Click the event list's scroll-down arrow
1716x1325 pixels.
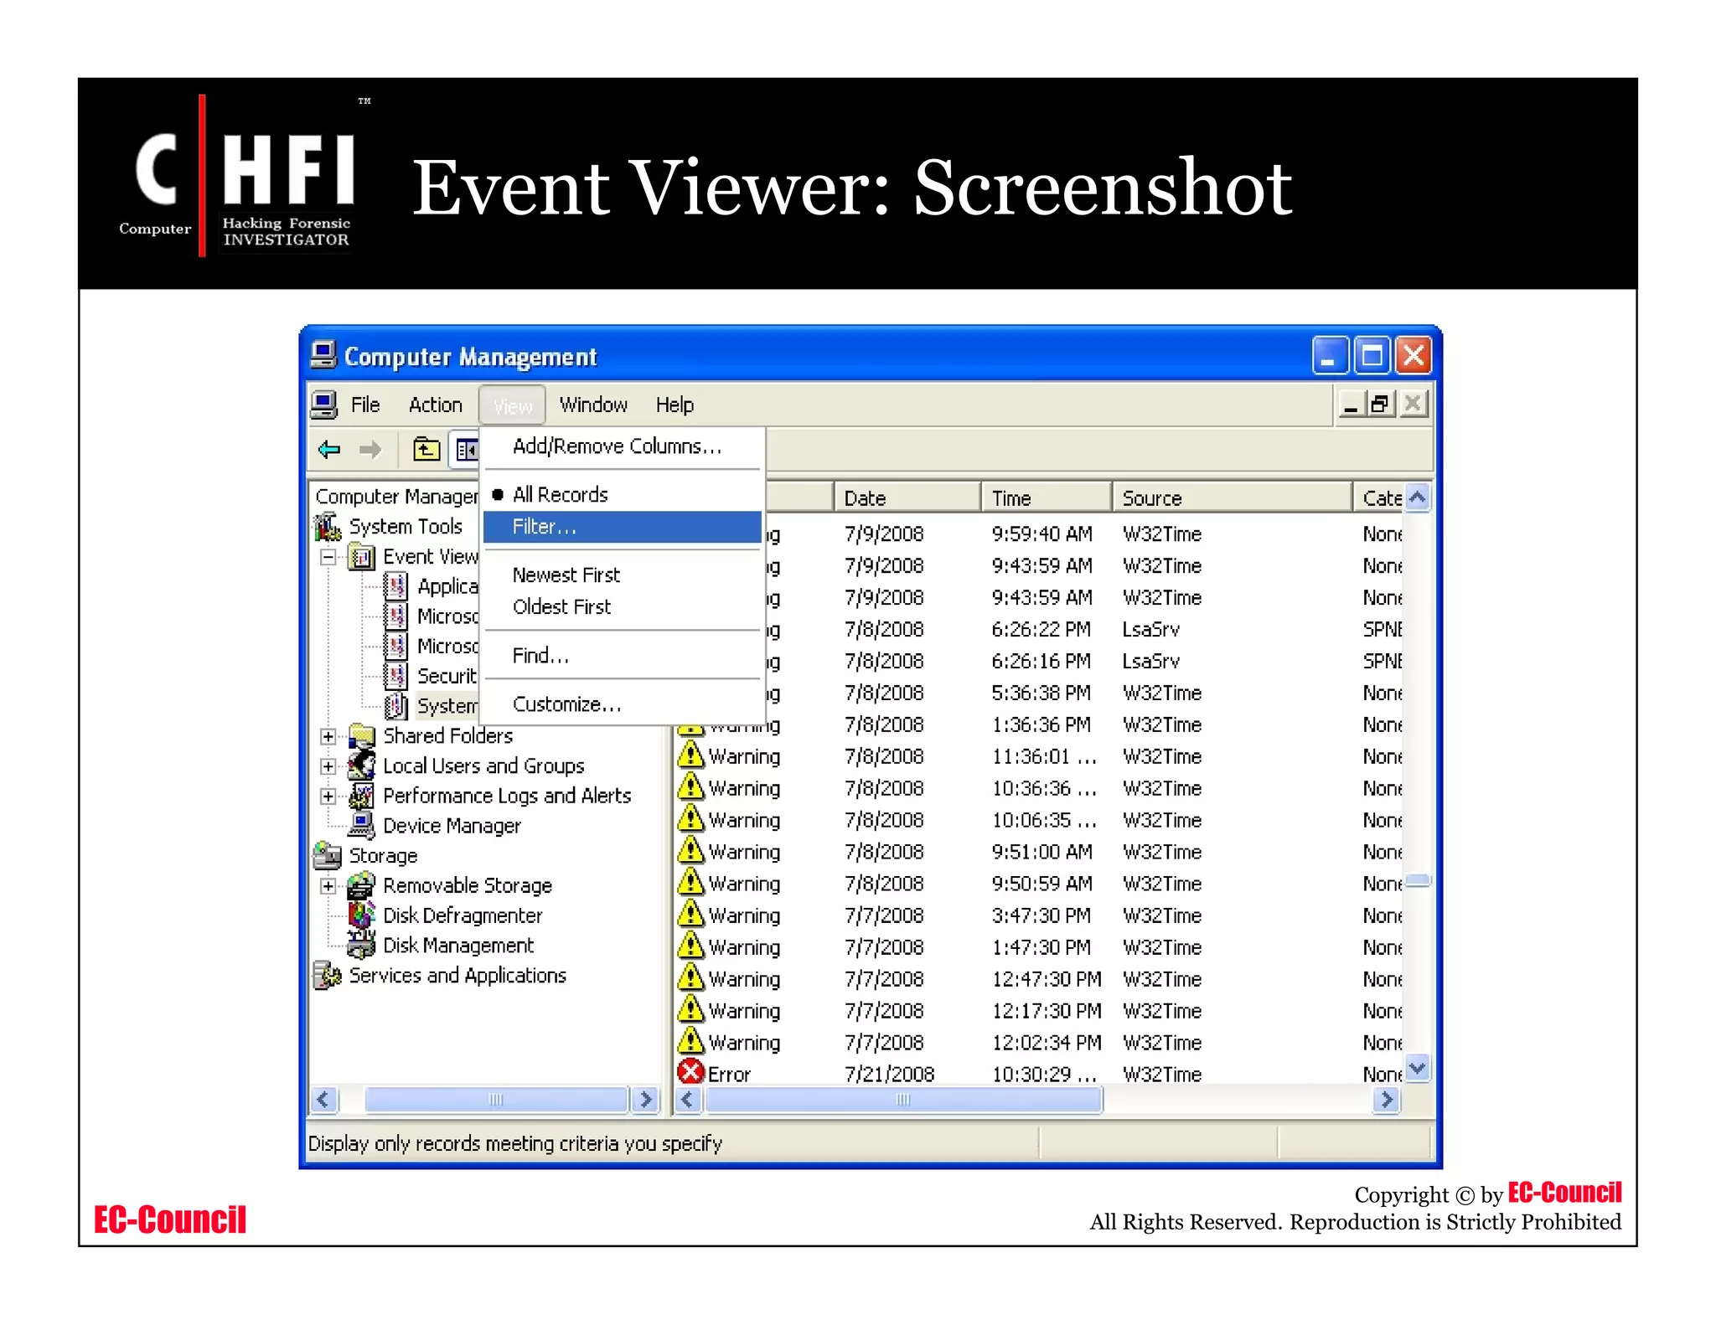[1417, 1069]
